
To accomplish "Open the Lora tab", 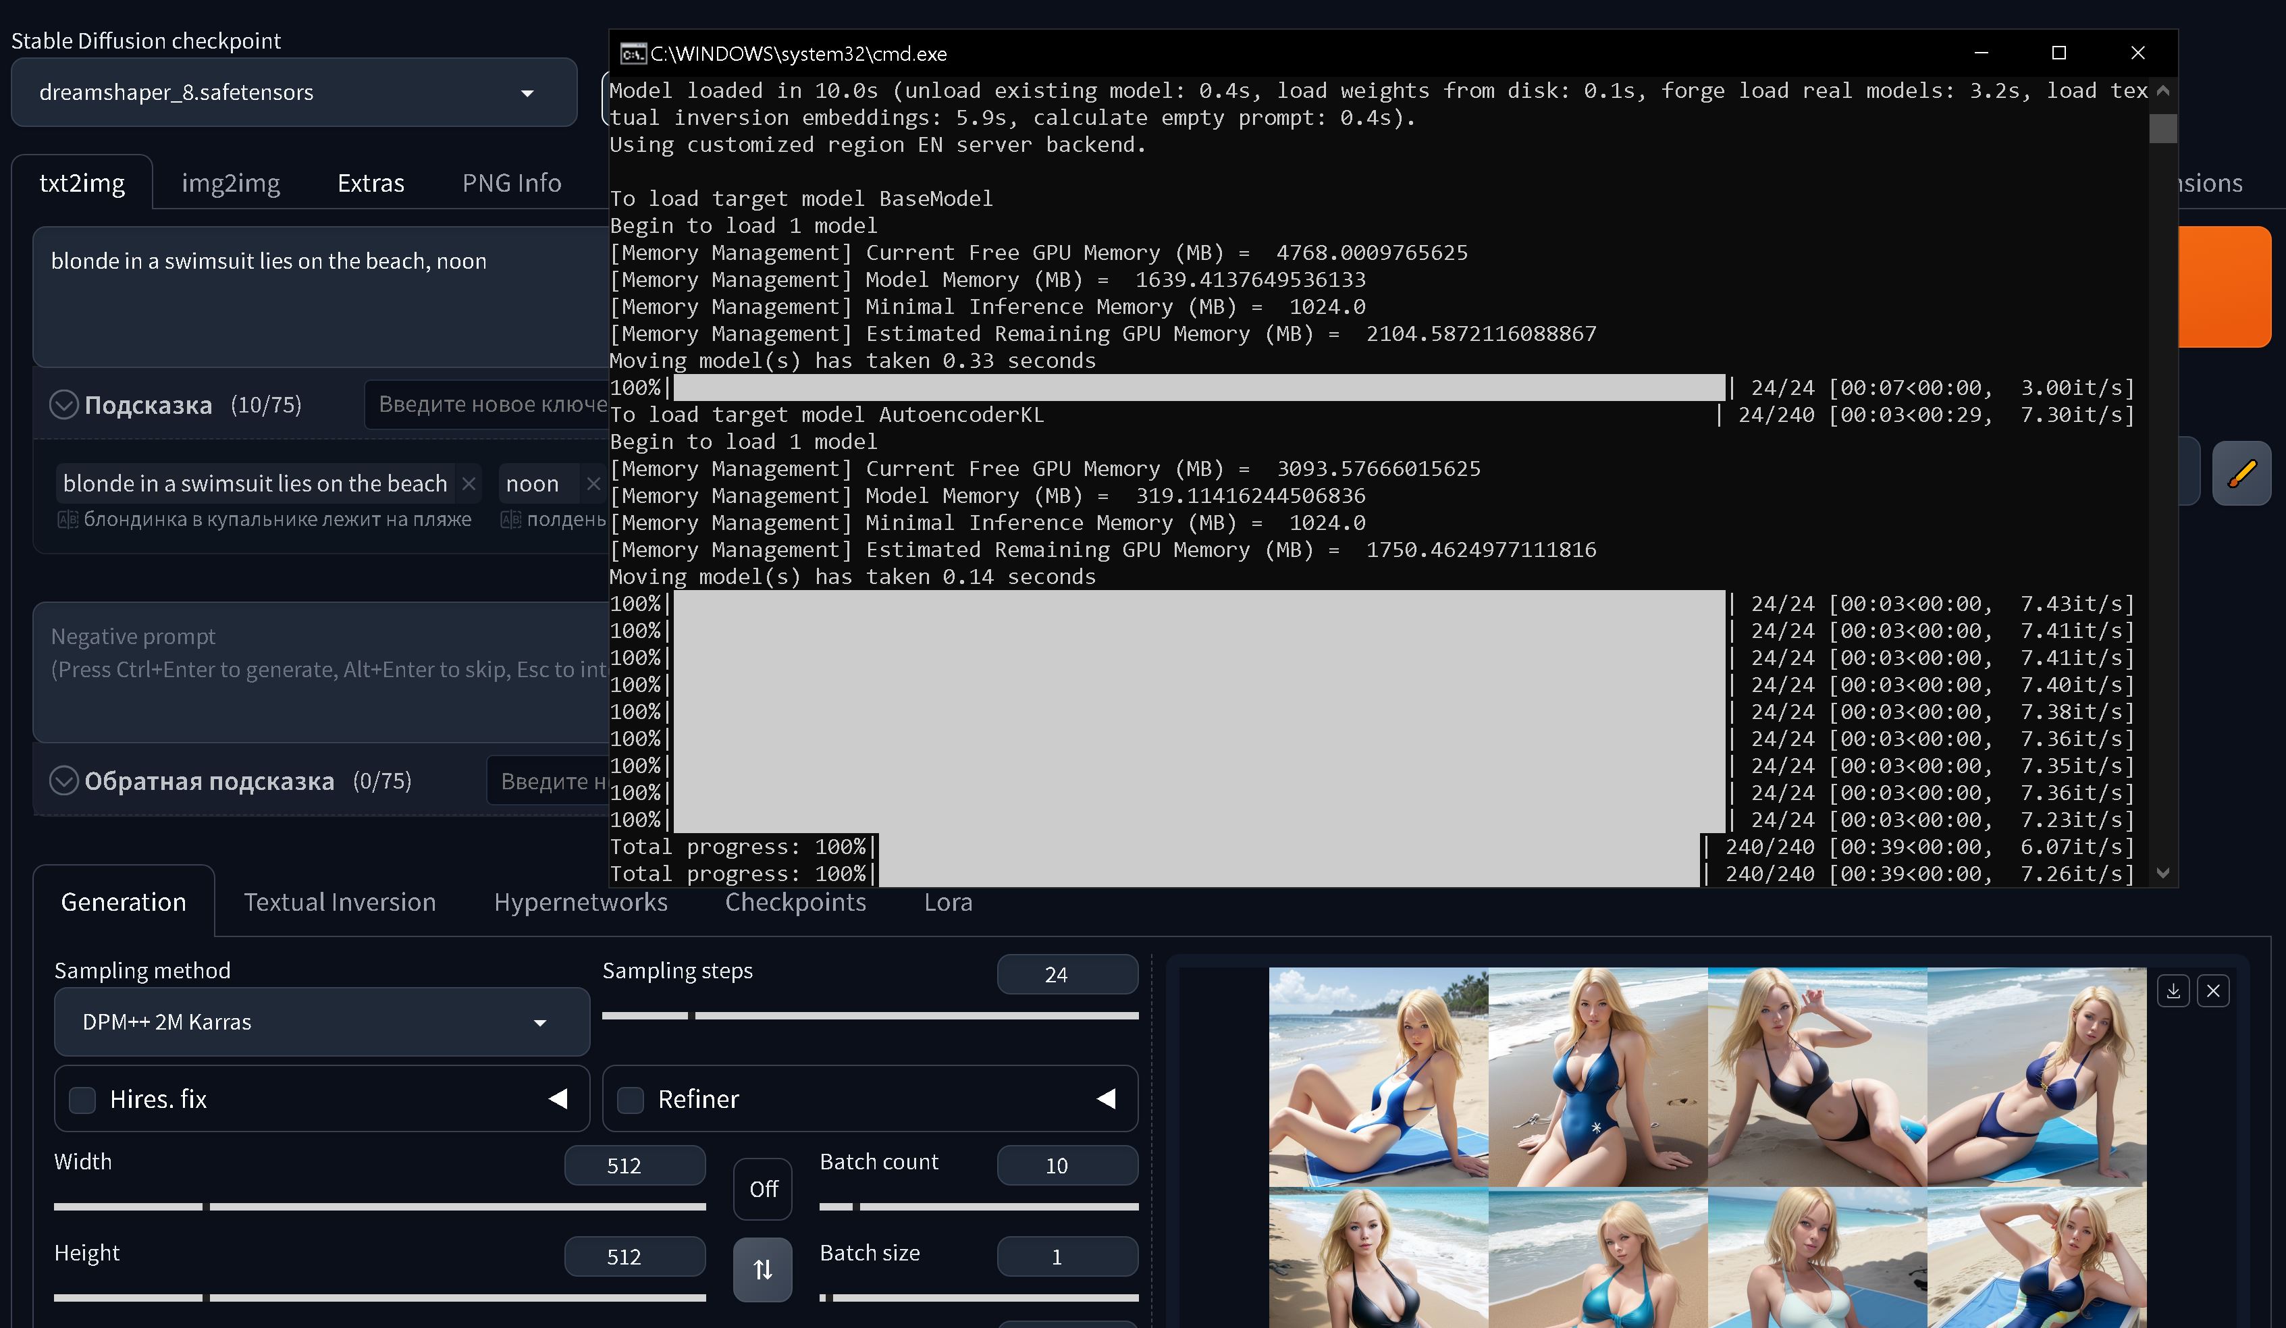I will pos(948,902).
